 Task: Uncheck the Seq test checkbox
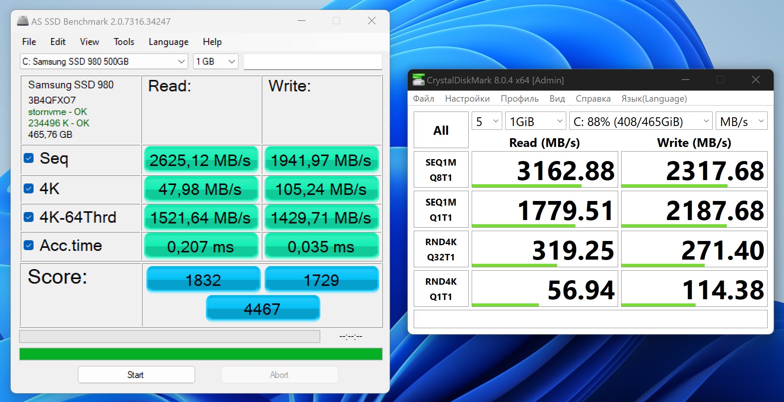point(29,158)
